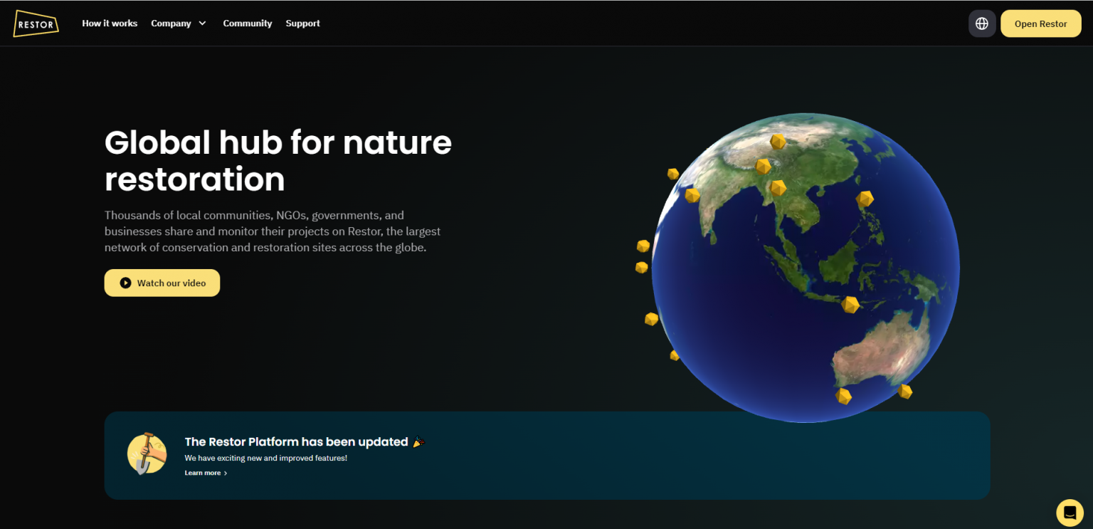Viewport: 1093px width, 529px height.
Task: Click the 'Global hub for nature restoration' heading
Action: (x=278, y=161)
